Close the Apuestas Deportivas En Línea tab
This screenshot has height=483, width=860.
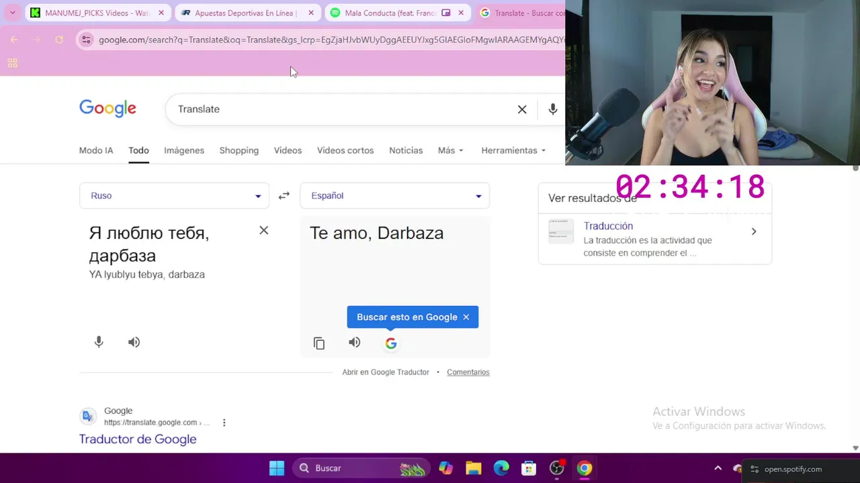[x=311, y=13]
